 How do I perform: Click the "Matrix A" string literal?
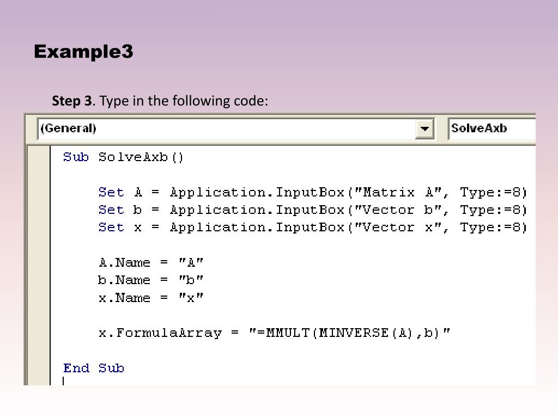(x=398, y=193)
